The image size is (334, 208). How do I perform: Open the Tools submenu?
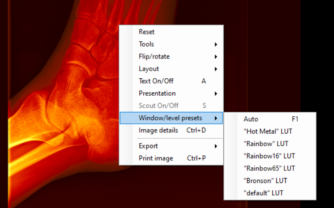(x=171, y=44)
